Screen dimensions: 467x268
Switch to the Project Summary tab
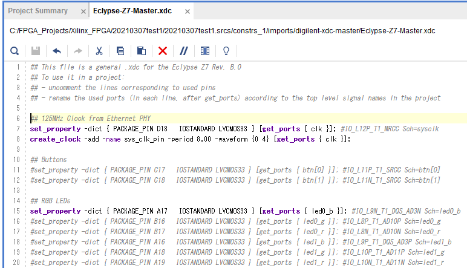click(38, 11)
